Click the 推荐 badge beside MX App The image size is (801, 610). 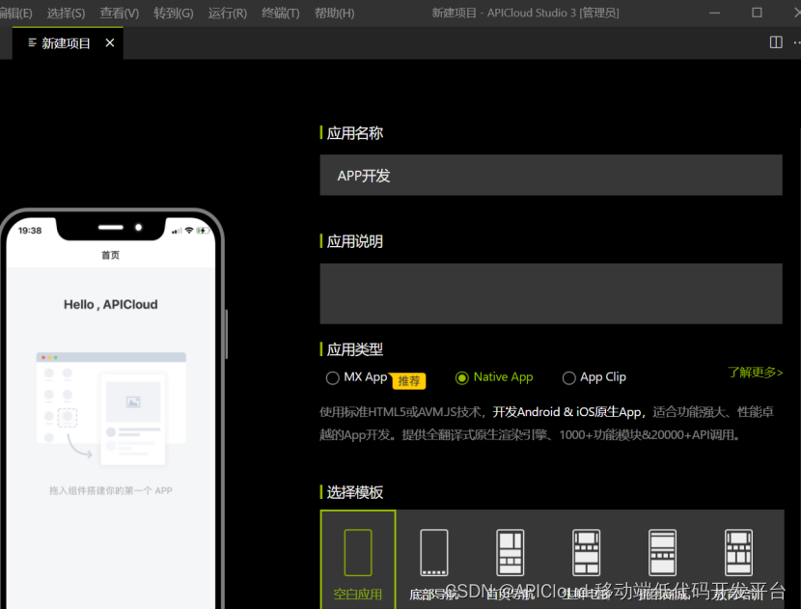pyautogui.click(x=408, y=381)
